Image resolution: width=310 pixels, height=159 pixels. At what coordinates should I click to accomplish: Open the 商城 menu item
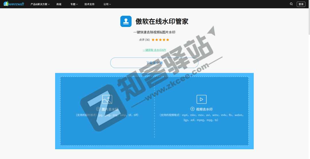(x=59, y=4)
